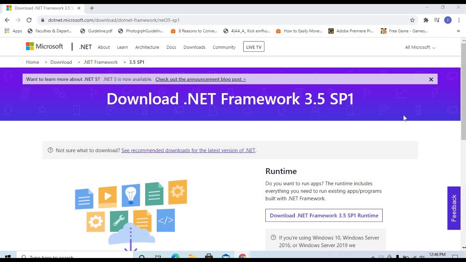Bookmark this page with the star icon
Viewport: 466px width, 262px height.
[412, 20]
